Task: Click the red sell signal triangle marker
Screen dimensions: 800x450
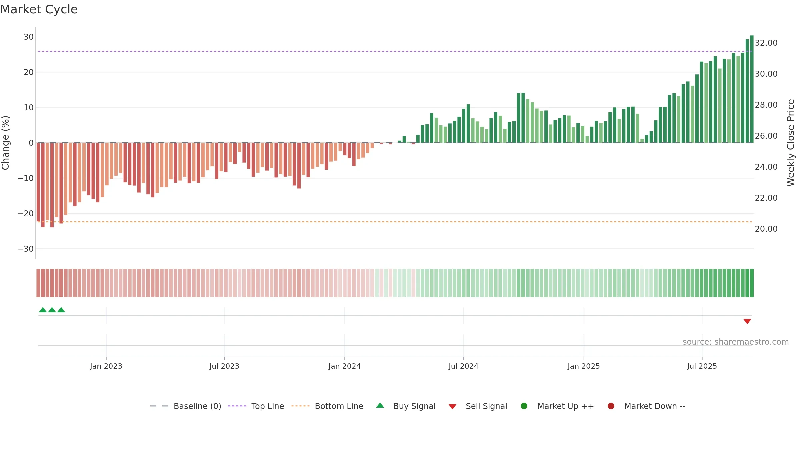Action: pos(747,321)
